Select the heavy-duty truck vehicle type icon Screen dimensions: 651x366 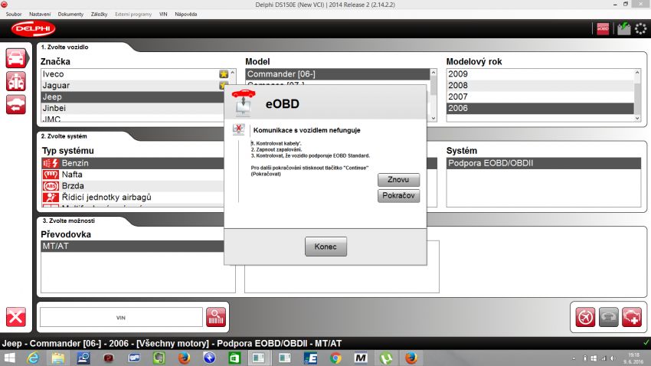click(x=16, y=81)
